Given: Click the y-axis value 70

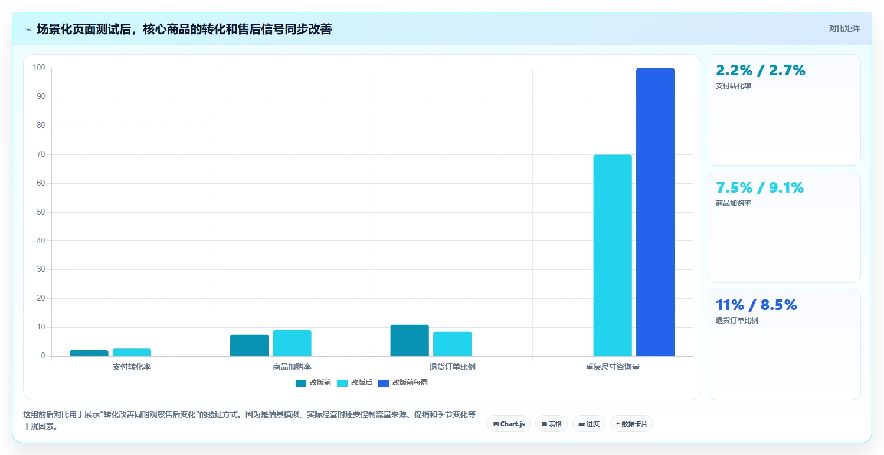Looking at the screenshot, I should pyautogui.click(x=41, y=154).
